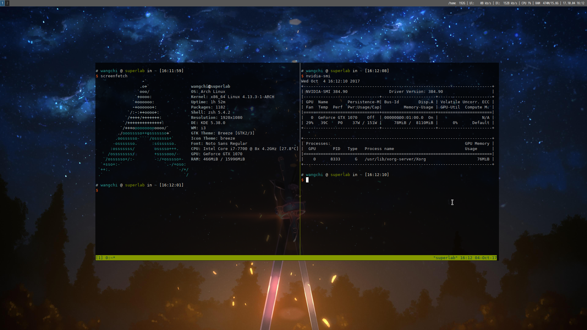Click the 'wangchi@superlab' screenfetch header
Image resolution: width=587 pixels, height=330 pixels.
(210, 86)
